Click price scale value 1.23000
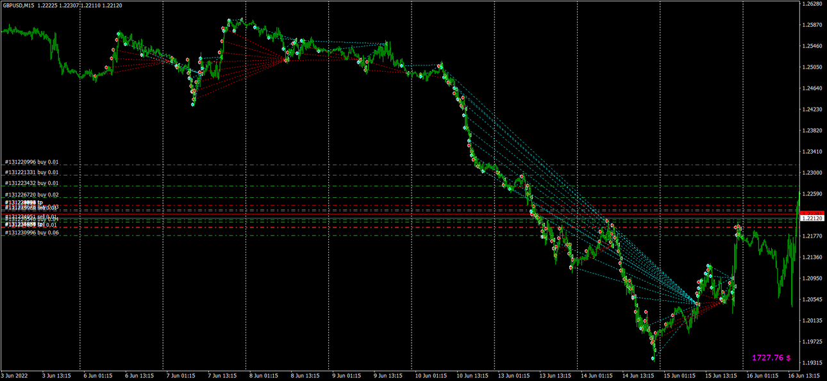Image resolution: width=827 pixels, height=381 pixels. (812, 173)
